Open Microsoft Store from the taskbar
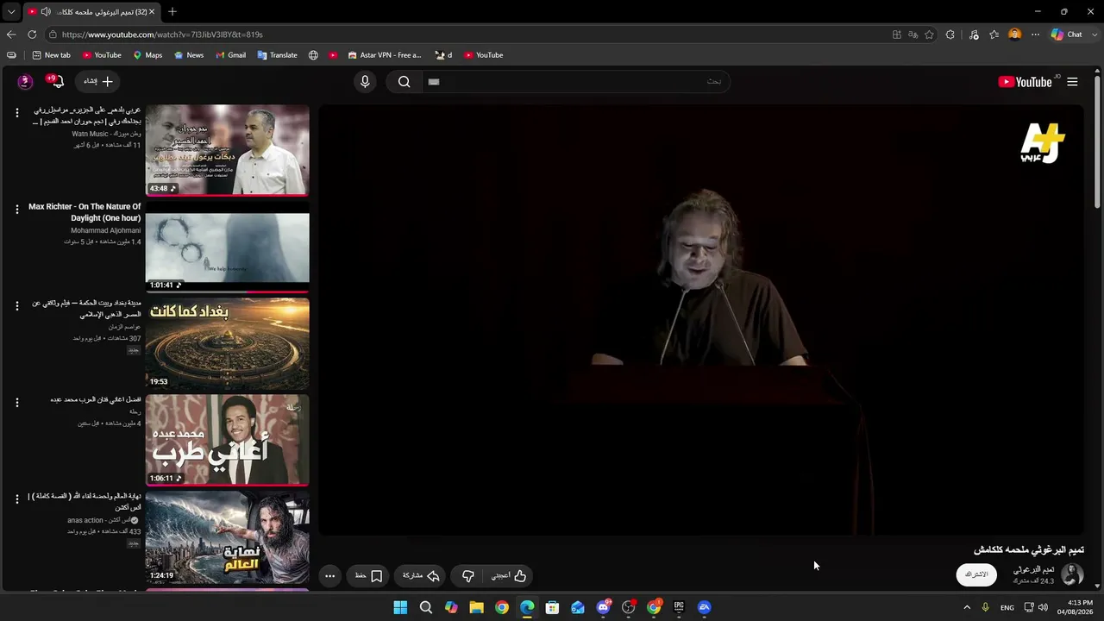 [552, 608]
